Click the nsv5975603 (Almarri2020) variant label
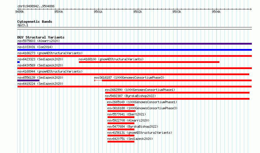Viewport: 260px width, 153px height. [39, 41]
